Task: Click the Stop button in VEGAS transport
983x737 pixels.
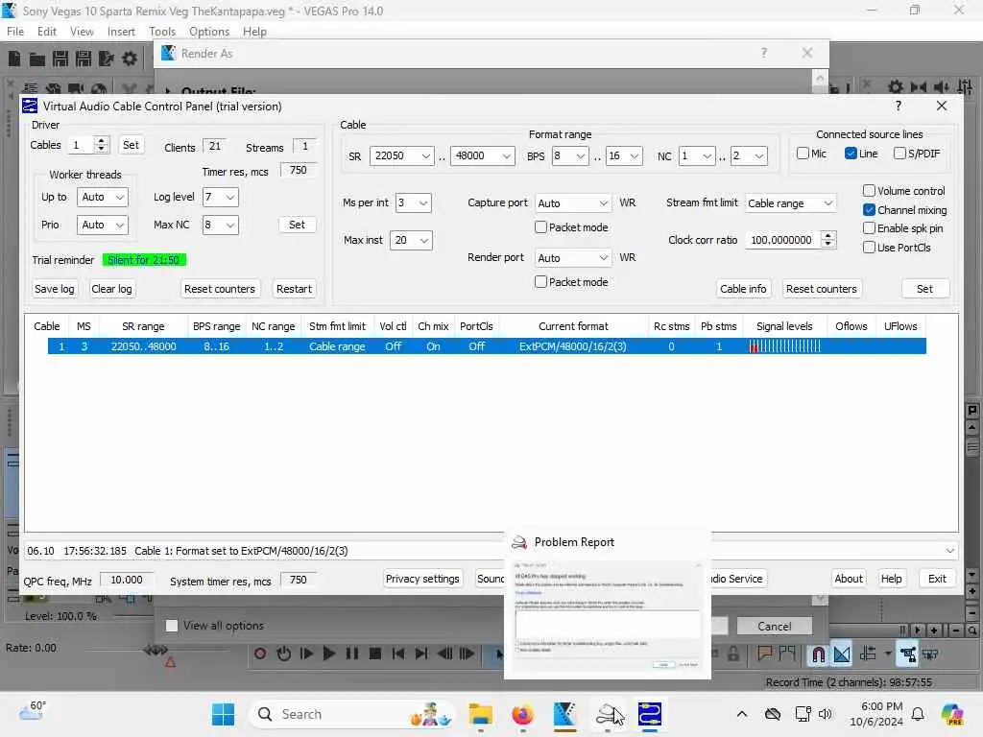Action: tap(375, 654)
